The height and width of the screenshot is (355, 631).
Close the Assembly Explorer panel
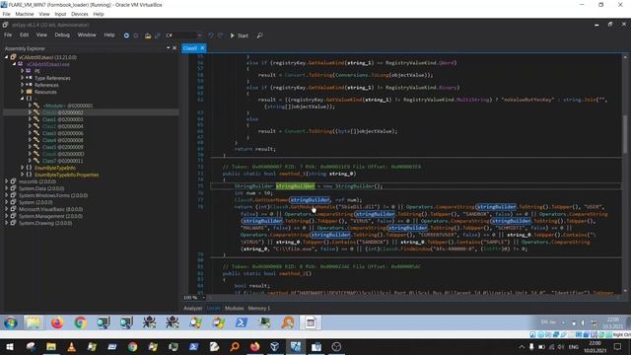tap(175, 48)
